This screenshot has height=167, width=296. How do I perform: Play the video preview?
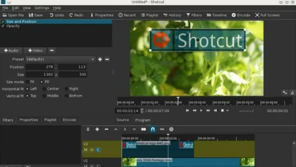click(x=201, y=110)
